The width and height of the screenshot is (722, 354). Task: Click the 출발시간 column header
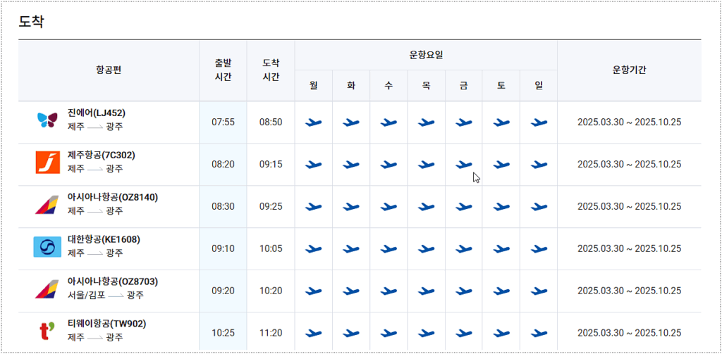[x=224, y=70]
